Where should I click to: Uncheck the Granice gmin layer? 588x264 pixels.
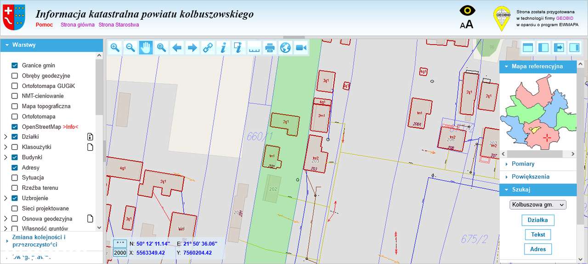pos(15,66)
